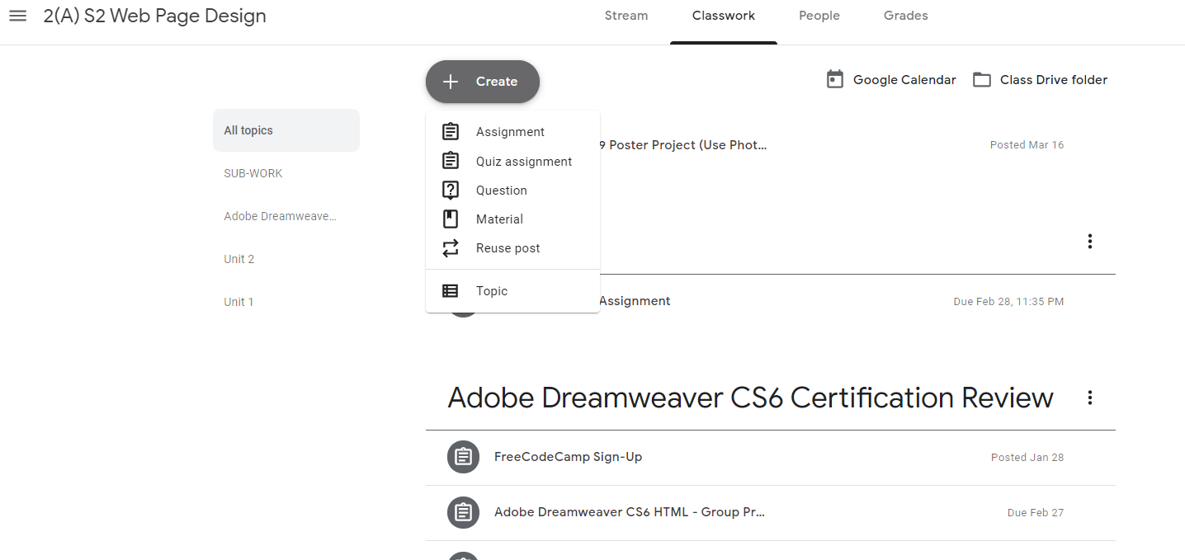Click the Material bookmark icon
1185x560 pixels.
click(450, 219)
